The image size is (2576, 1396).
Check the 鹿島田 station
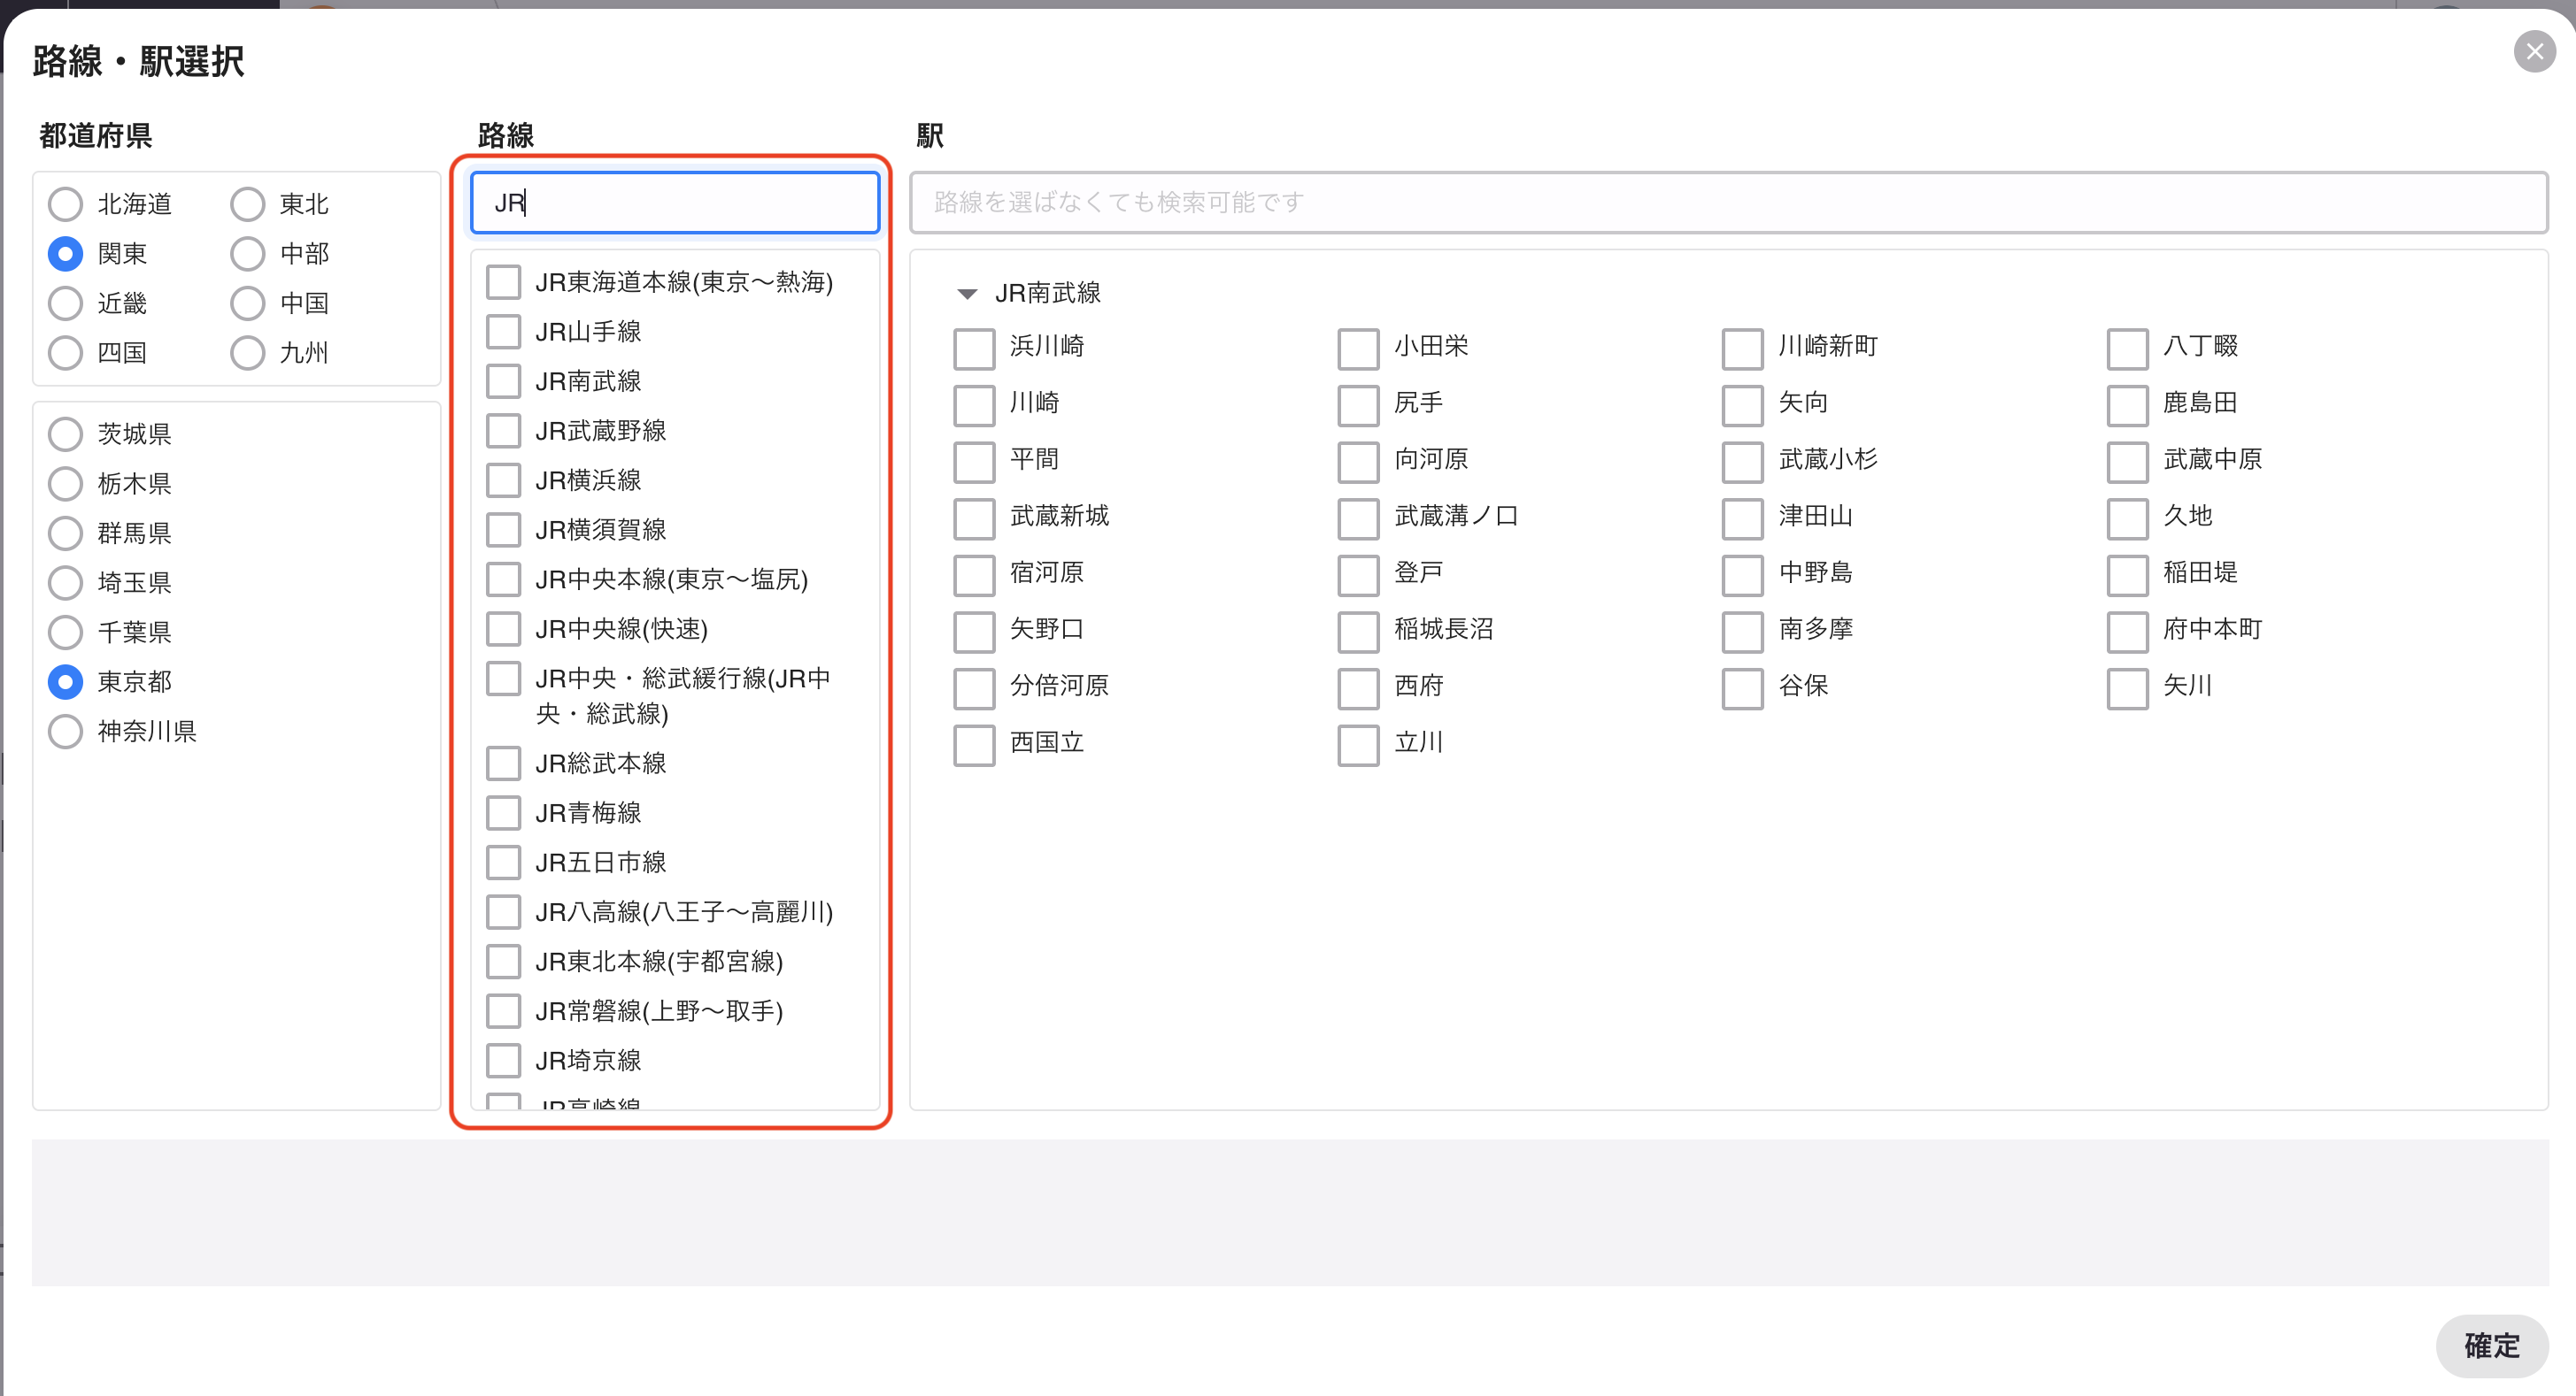click(2127, 404)
